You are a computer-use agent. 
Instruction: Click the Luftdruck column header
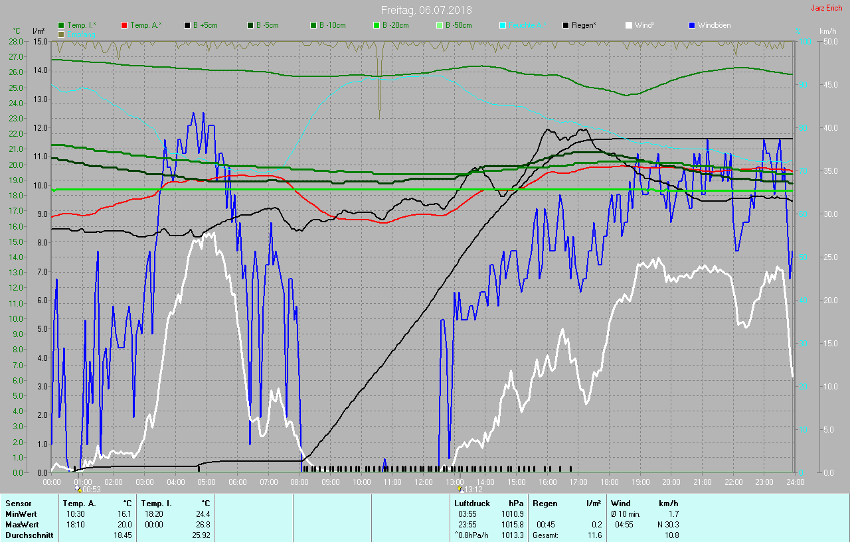pos(471,504)
